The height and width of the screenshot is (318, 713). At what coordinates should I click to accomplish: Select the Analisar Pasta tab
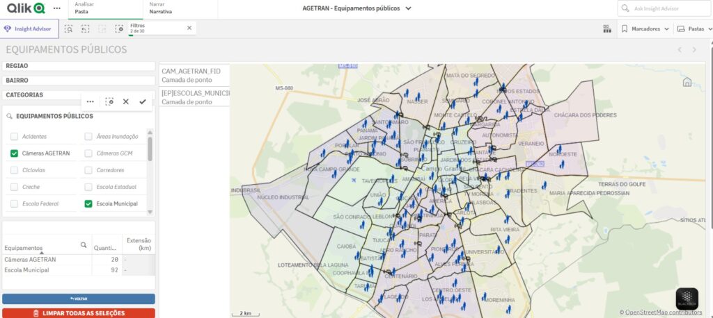[x=85, y=8]
